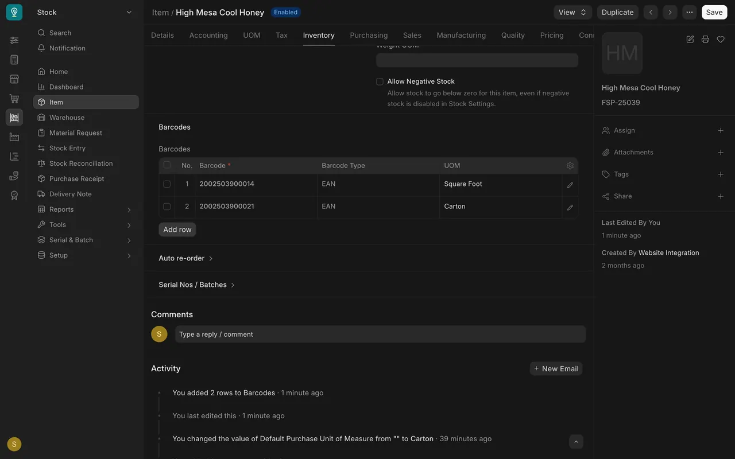Open the View dropdown

point(573,12)
